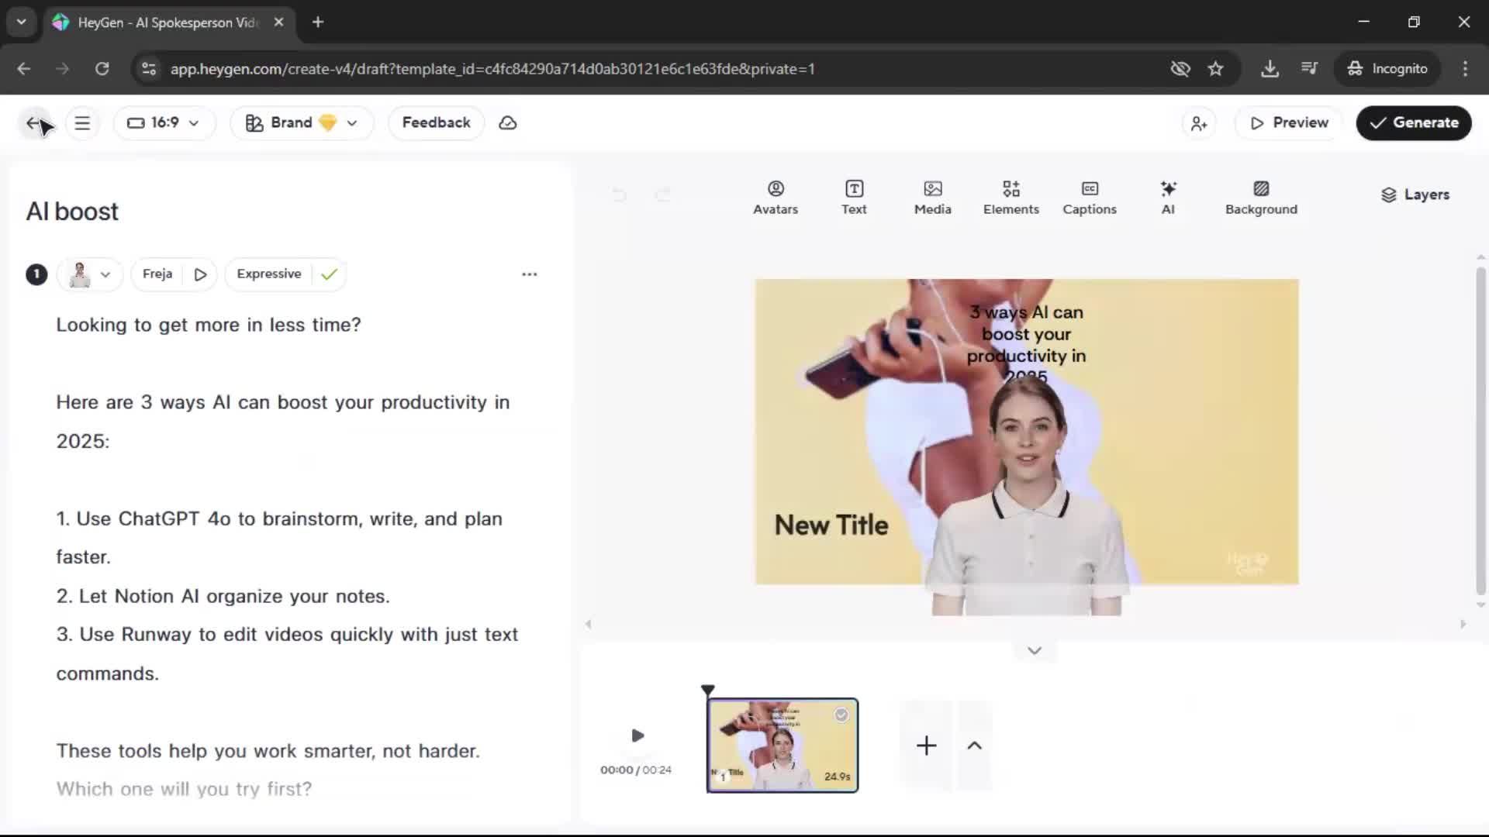
Task: Open the Captions tool
Action: click(1089, 198)
